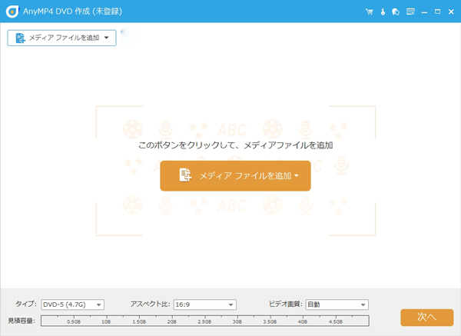Click the アスペクト比: label

click(x=150, y=304)
